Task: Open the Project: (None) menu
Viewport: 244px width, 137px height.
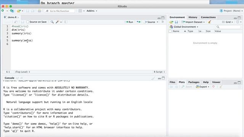Action: (231, 11)
